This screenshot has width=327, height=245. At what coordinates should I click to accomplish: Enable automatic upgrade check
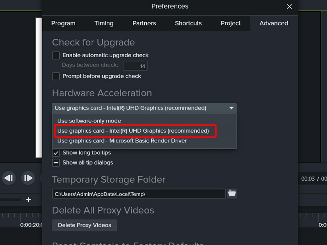[56, 55]
